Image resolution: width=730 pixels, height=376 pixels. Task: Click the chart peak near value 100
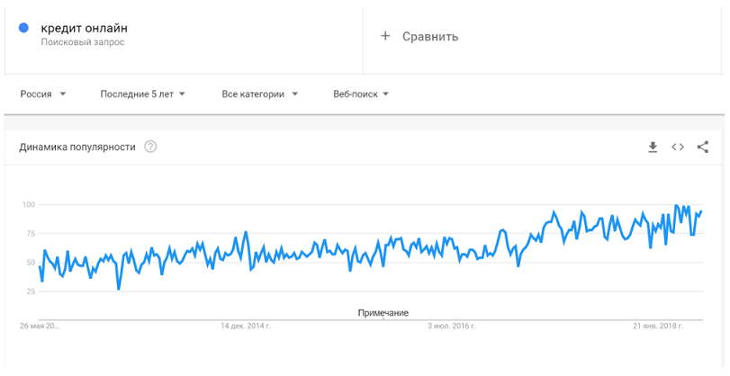tap(676, 205)
